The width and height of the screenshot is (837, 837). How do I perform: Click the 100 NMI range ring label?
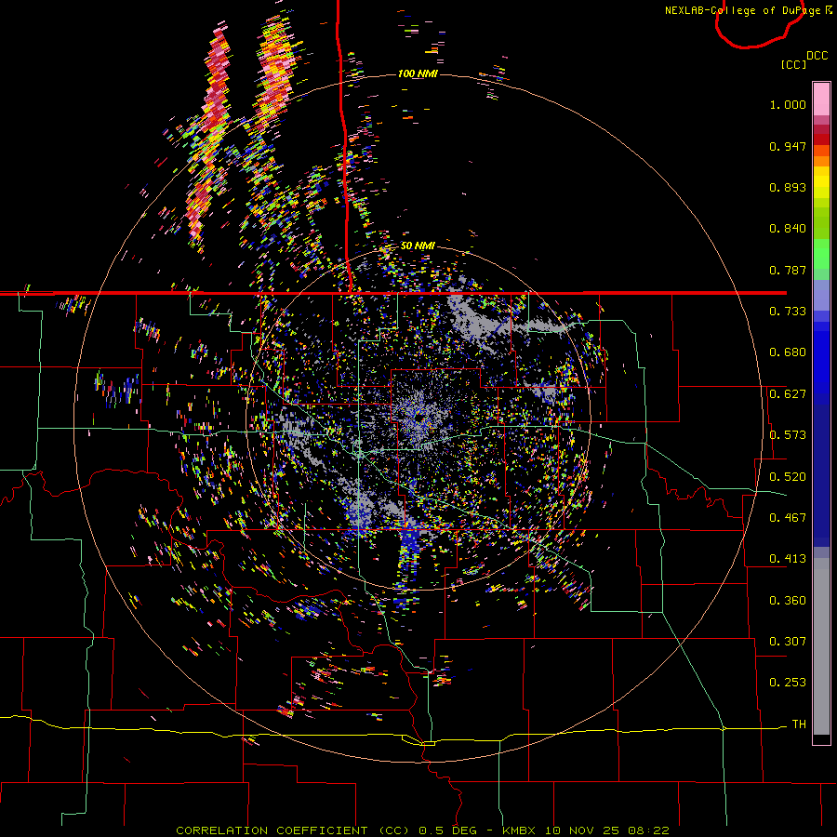418,73
